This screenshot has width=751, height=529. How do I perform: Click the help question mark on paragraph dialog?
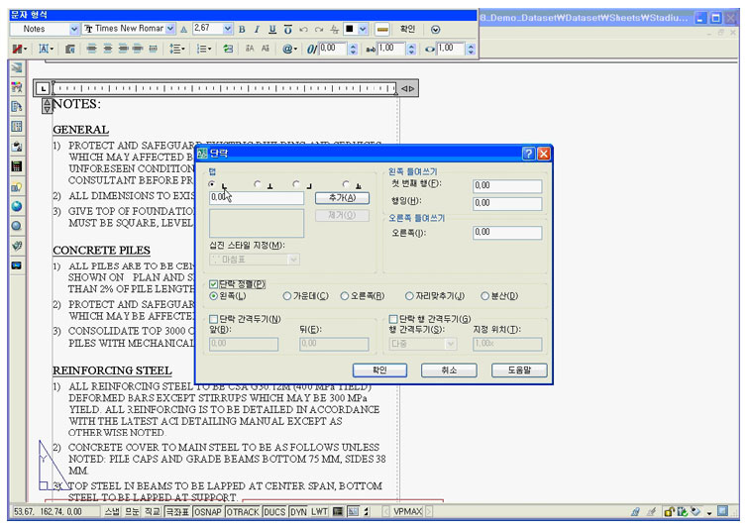click(x=528, y=154)
